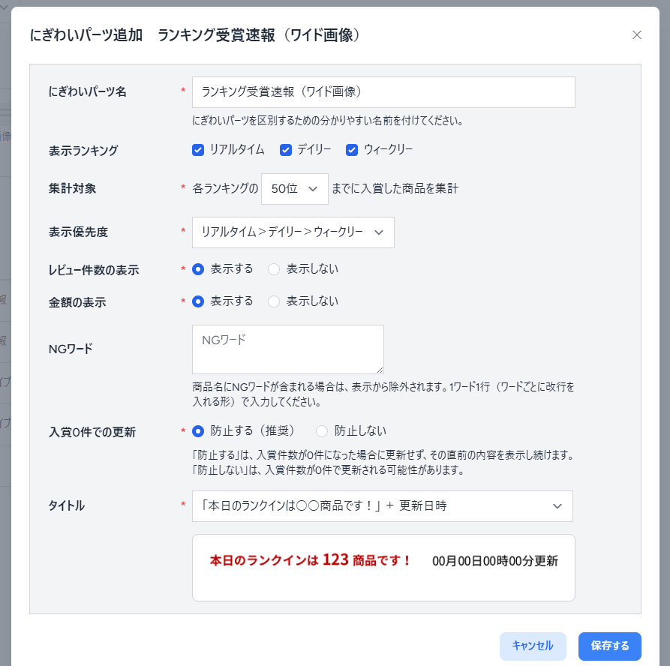Click the キャンセル button
Screen dimensions: 670x666
coord(533,646)
